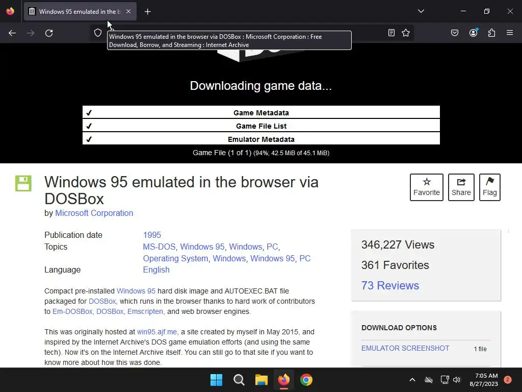
Task: Launch Google Chrome from the taskbar
Action: tap(306, 380)
